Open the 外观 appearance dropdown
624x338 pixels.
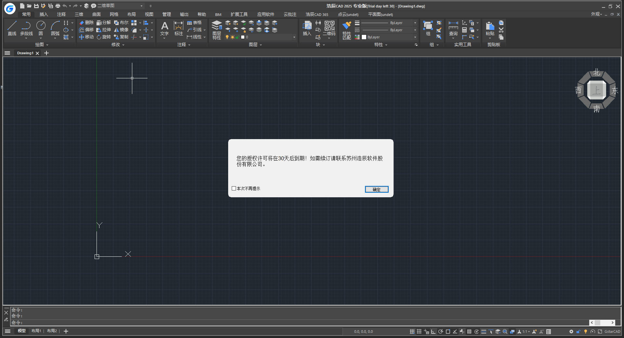(596, 14)
